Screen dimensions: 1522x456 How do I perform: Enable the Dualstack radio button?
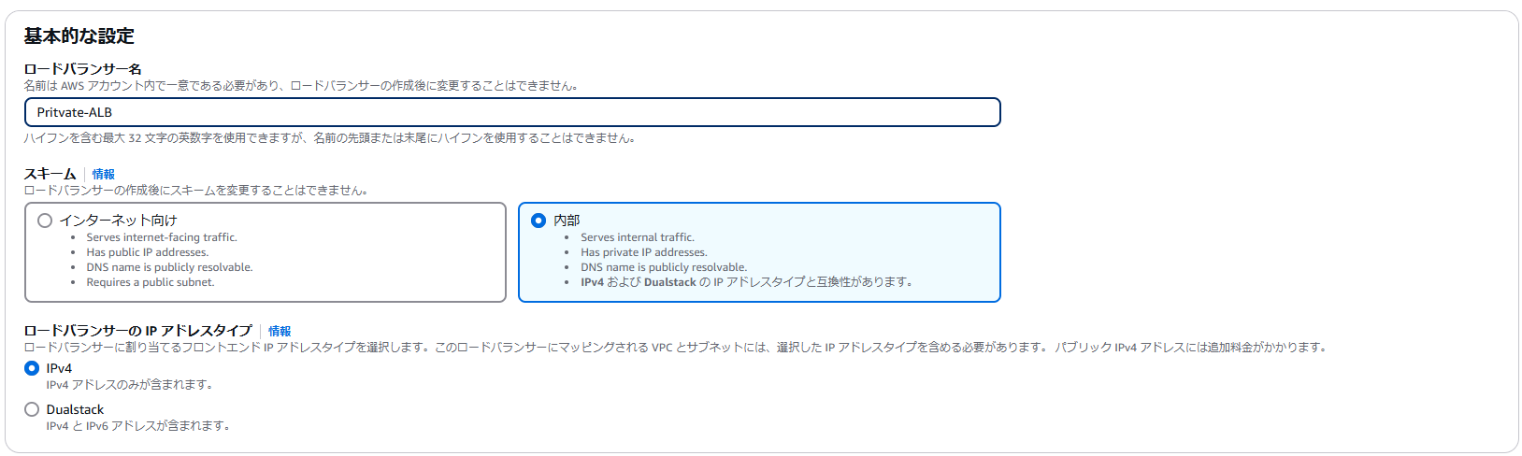[32, 409]
